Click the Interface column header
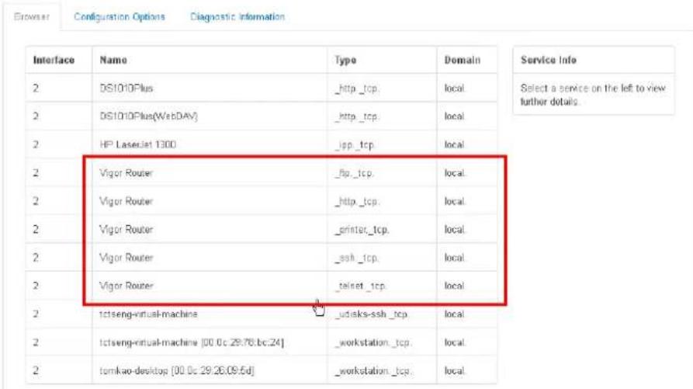Screen dimensions: 693x389 54,60
